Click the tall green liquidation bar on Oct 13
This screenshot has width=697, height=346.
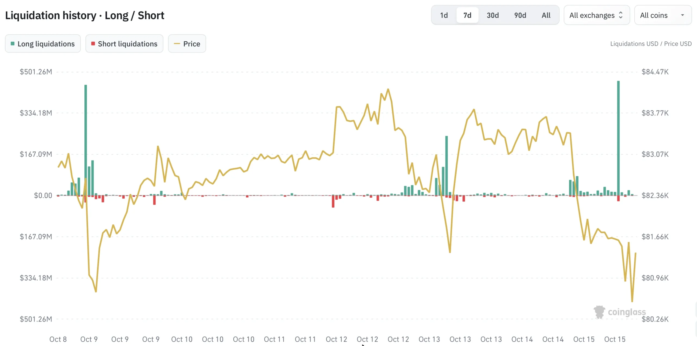[447, 166]
